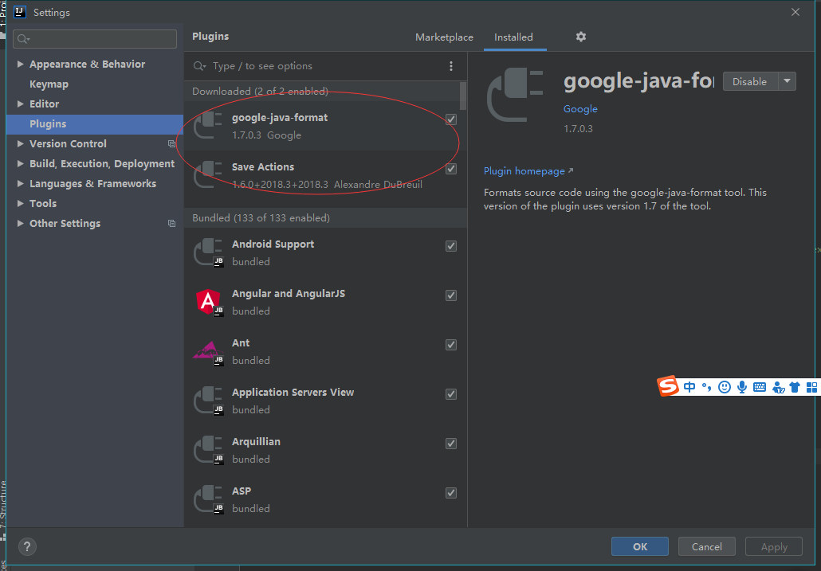Screen dimensions: 821x571
Task: Click the Sogou input method logo
Action: coord(668,385)
